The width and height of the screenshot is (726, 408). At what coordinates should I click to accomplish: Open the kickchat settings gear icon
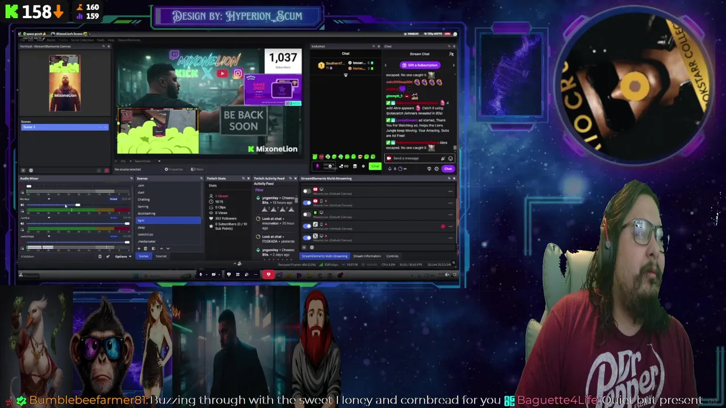pyautogui.click(x=364, y=166)
